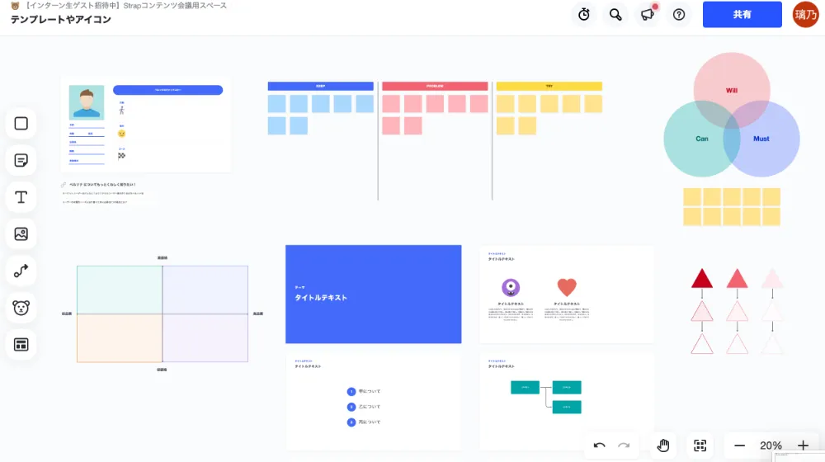Click the blue pill header on persona card
825x462 pixels.
coord(167,90)
